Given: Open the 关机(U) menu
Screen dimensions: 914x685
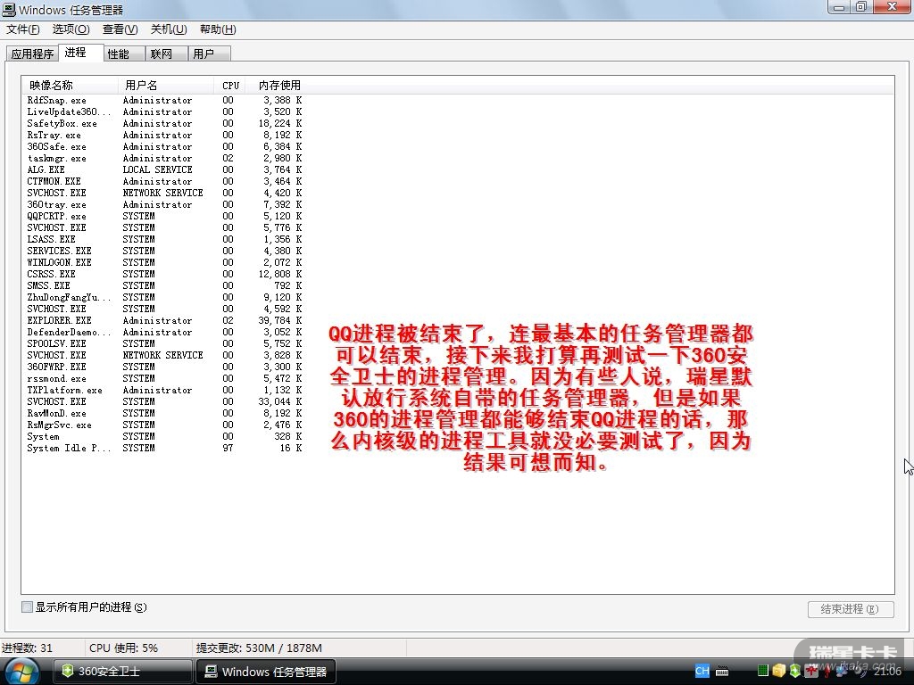Looking at the screenshot, I should (x=169, y=29).
